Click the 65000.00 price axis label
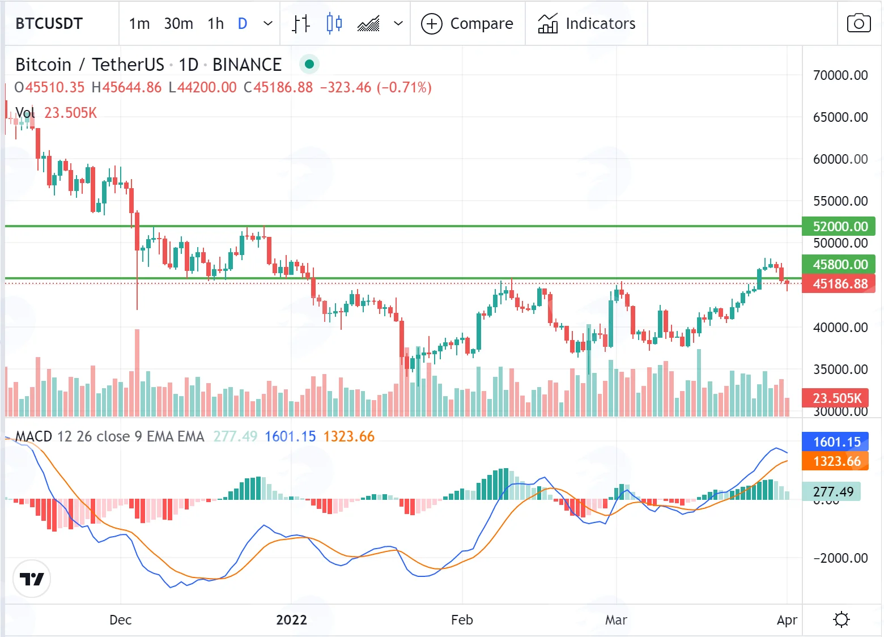Image resolution: width=884 pixels, height=637 pixels. click(x=840, y=117)
